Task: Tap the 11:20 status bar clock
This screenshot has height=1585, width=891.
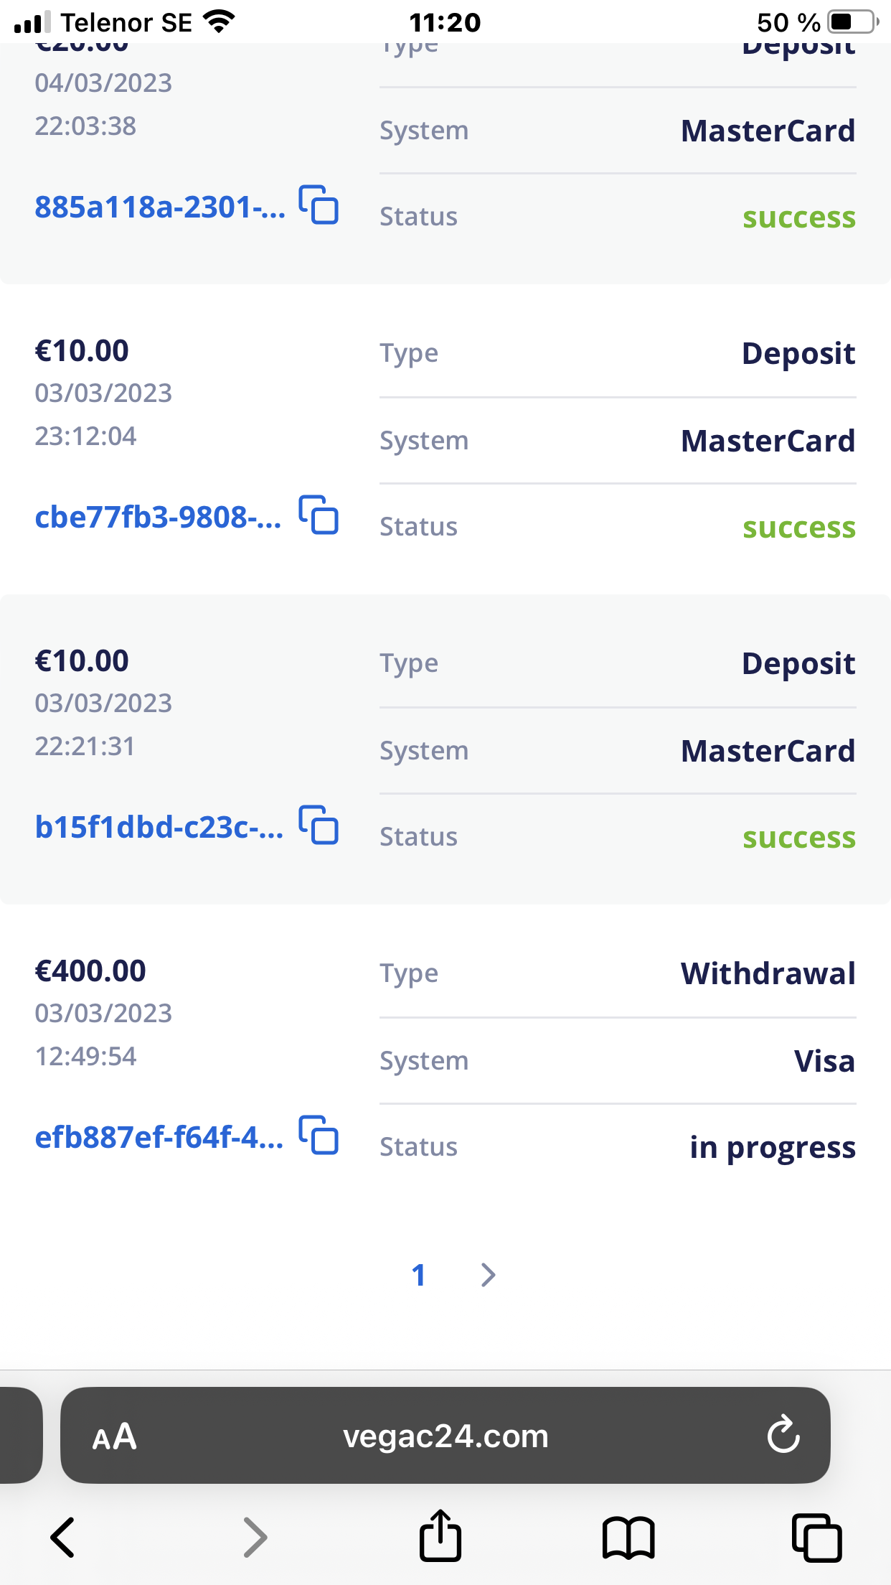Action: [445, 22]
